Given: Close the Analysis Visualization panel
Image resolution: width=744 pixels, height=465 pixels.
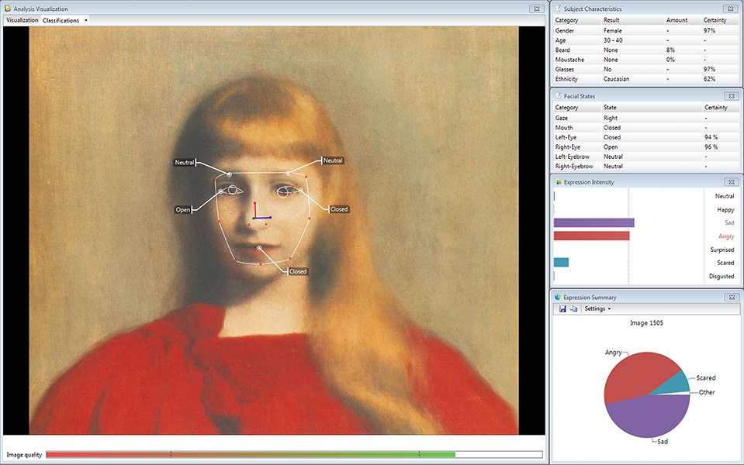Looking at the screenshot, I should (x=537, y=9).
